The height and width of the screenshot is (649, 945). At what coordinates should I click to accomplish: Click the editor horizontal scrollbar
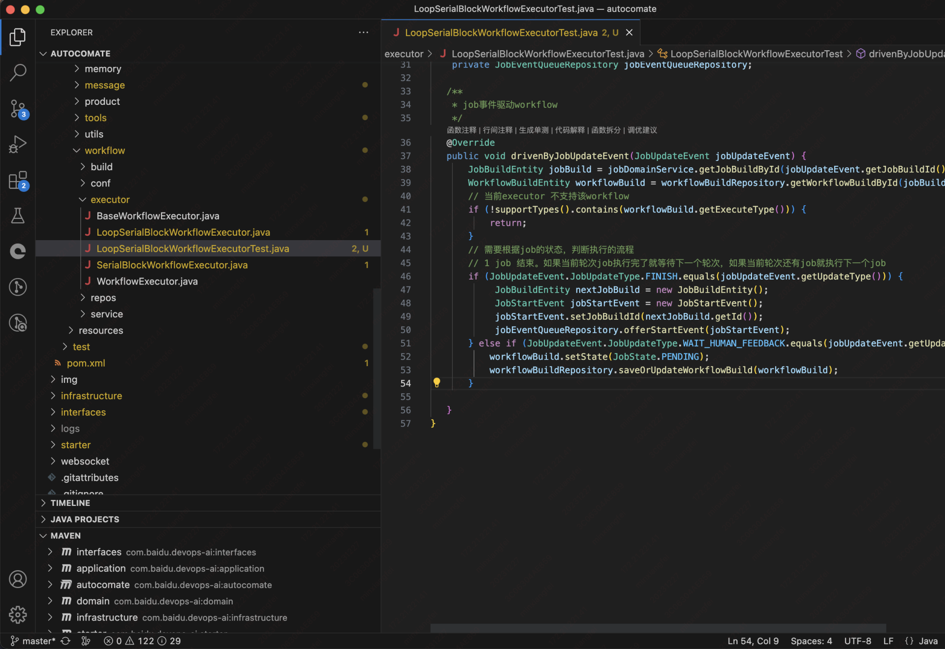pyautogui.click(x=658, y=628)
